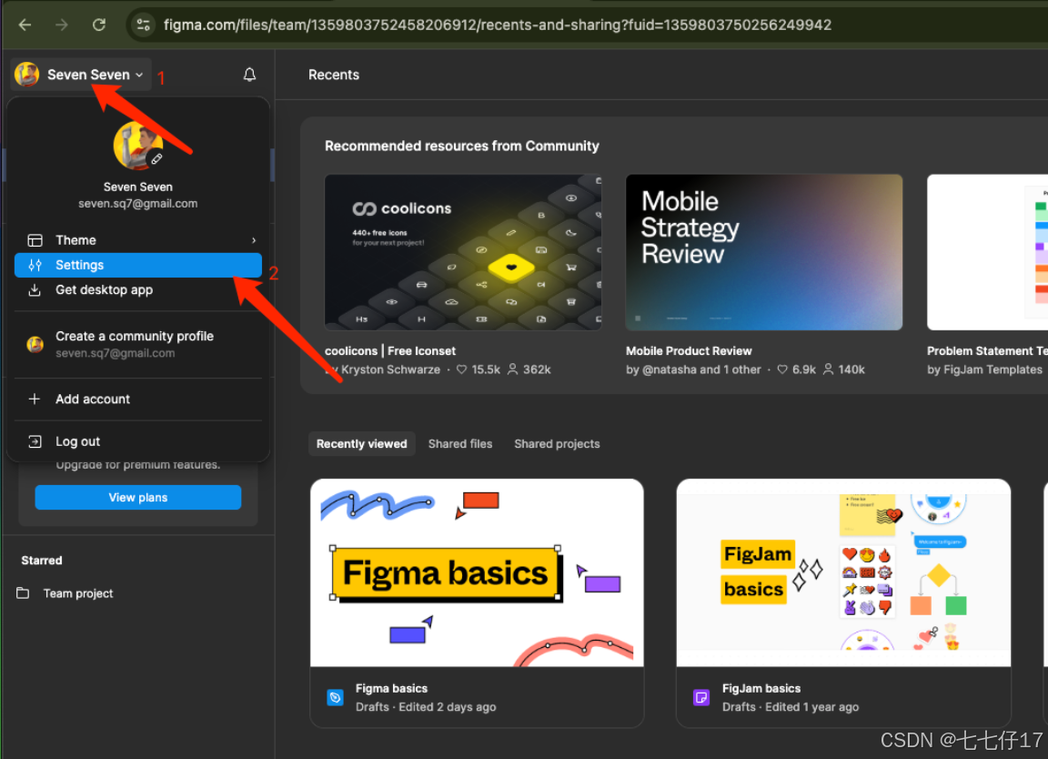1048x759 pixels.
Task: Click the FigJam basics file name
Action: pos(761,688)
